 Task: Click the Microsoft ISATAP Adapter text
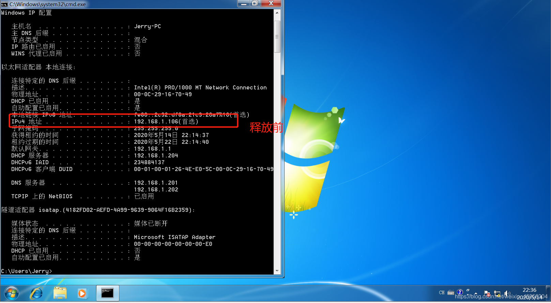point(175,237)
